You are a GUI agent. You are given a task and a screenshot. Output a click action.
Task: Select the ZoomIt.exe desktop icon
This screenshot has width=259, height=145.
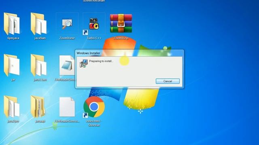point(67,24)
